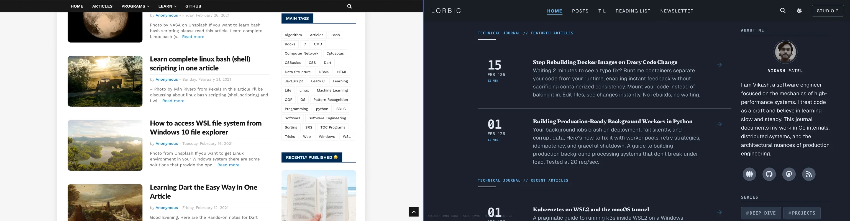Screen dimensions: 850x221
Task: Click the Anonymous author link dated February 21
Action: 167,80
